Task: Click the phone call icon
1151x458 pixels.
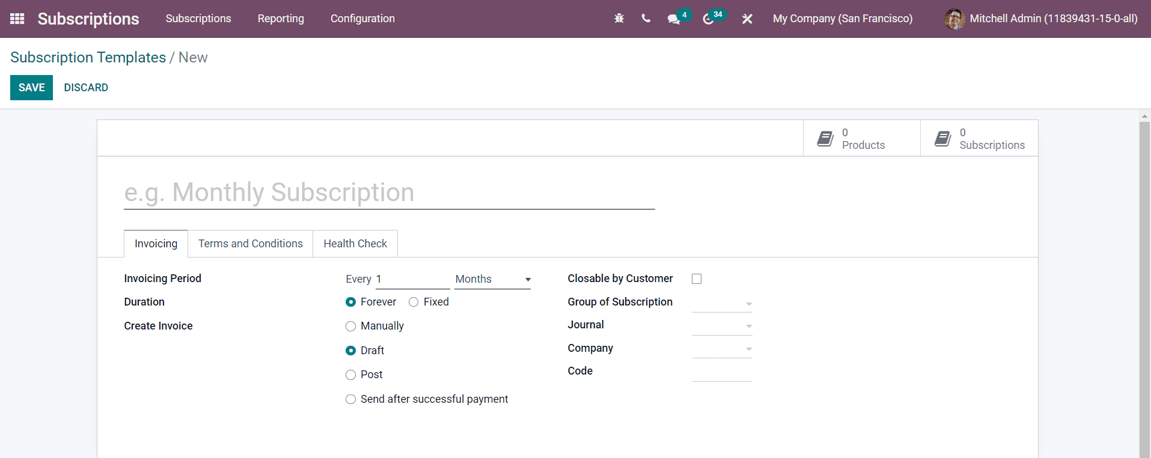Action: point(646,19)
